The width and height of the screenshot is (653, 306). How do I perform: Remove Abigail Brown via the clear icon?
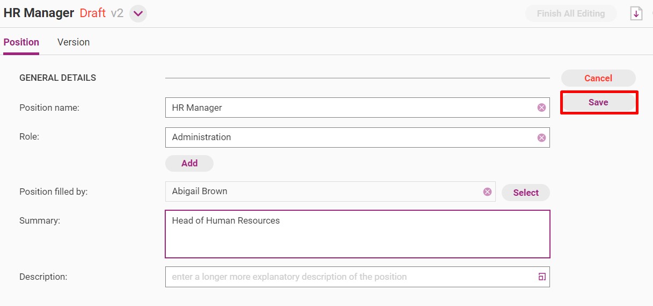coord(487,192)
